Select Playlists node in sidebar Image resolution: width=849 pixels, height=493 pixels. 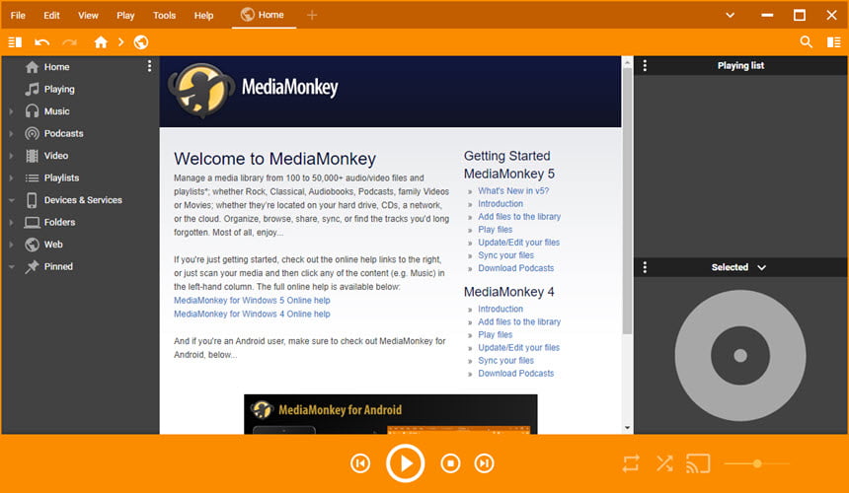[x=52, y=177]
